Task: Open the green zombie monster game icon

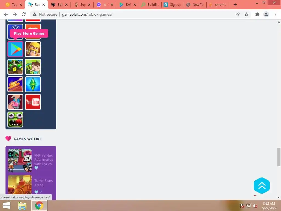Action: [x=15, y=120]
